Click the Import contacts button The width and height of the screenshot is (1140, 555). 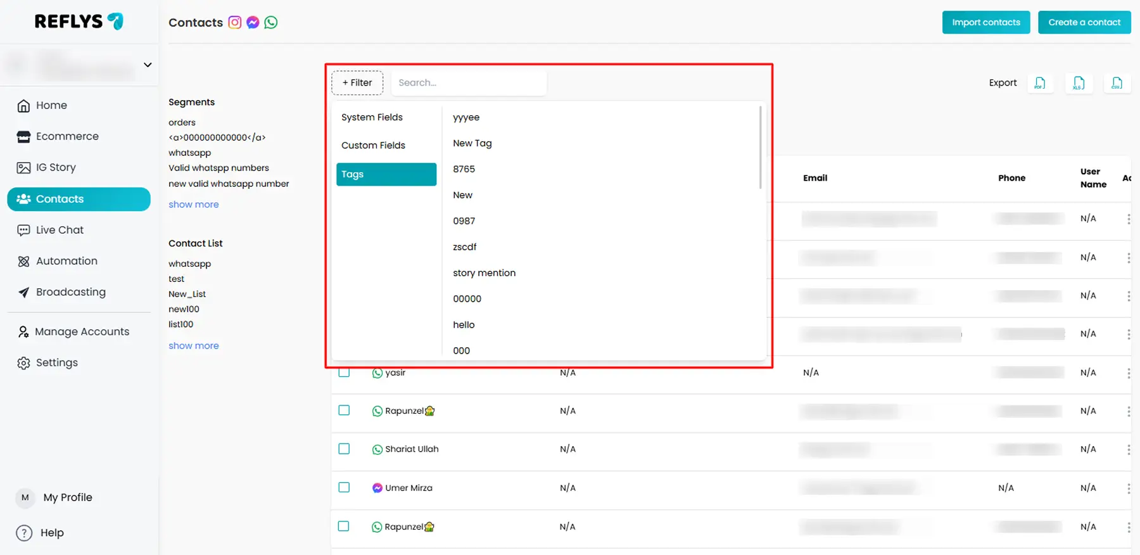(985, 22)
